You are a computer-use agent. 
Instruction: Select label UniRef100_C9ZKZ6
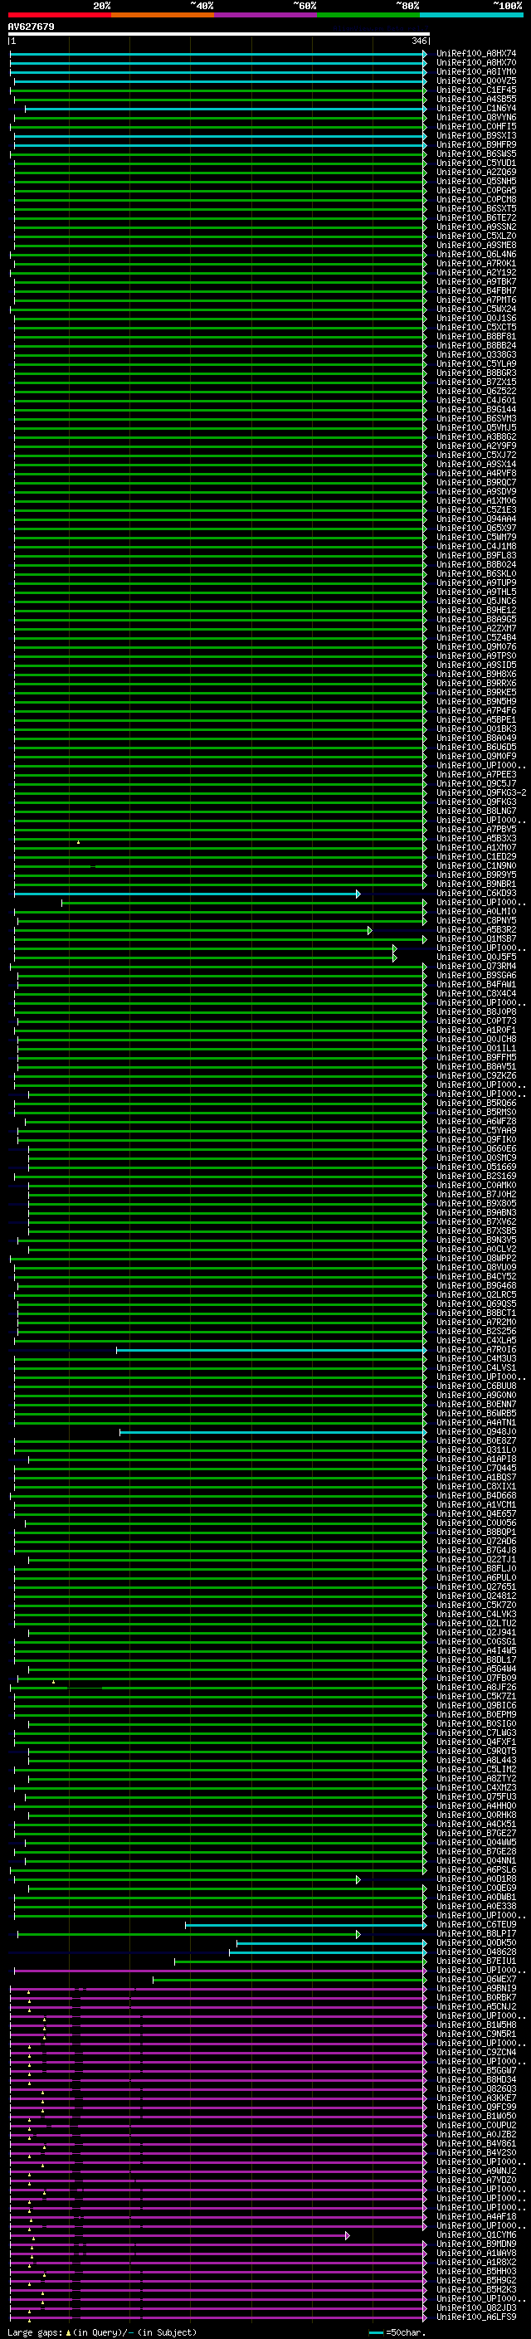pyautogui.click(x=476, y=1076)
